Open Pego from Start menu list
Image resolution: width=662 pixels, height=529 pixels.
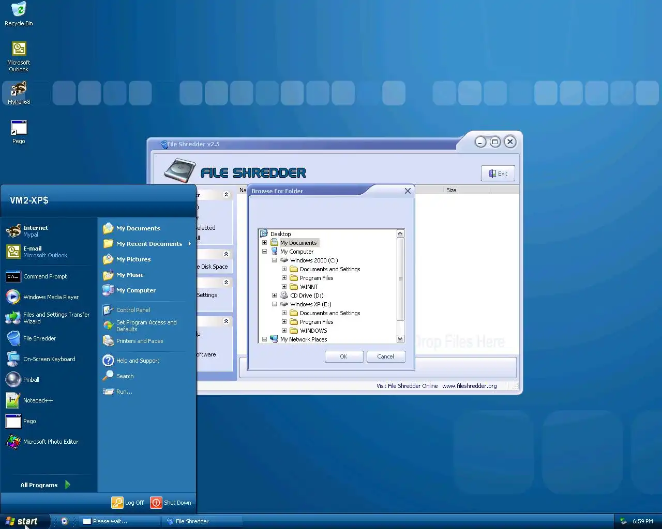49,421
